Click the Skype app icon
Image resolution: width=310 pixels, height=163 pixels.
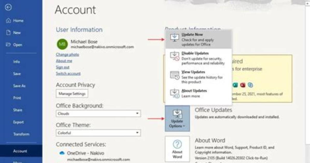[x=250, y=85]
